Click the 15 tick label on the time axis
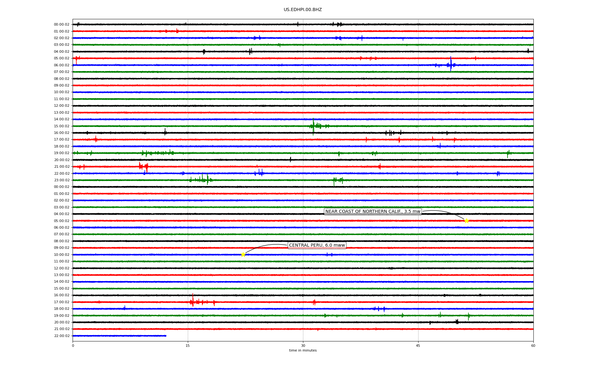The image size is (606, 379). click(188, 346)
